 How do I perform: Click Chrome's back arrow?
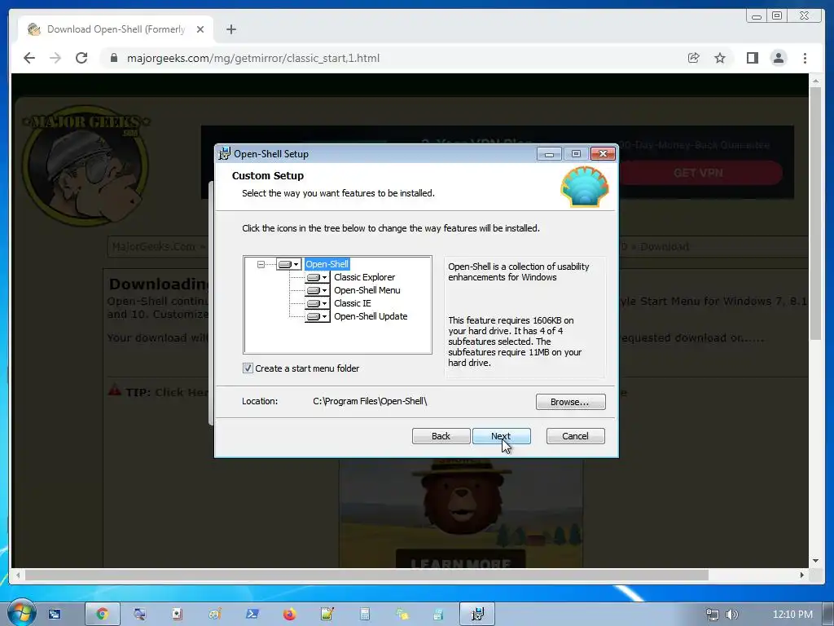coord(29,58)
